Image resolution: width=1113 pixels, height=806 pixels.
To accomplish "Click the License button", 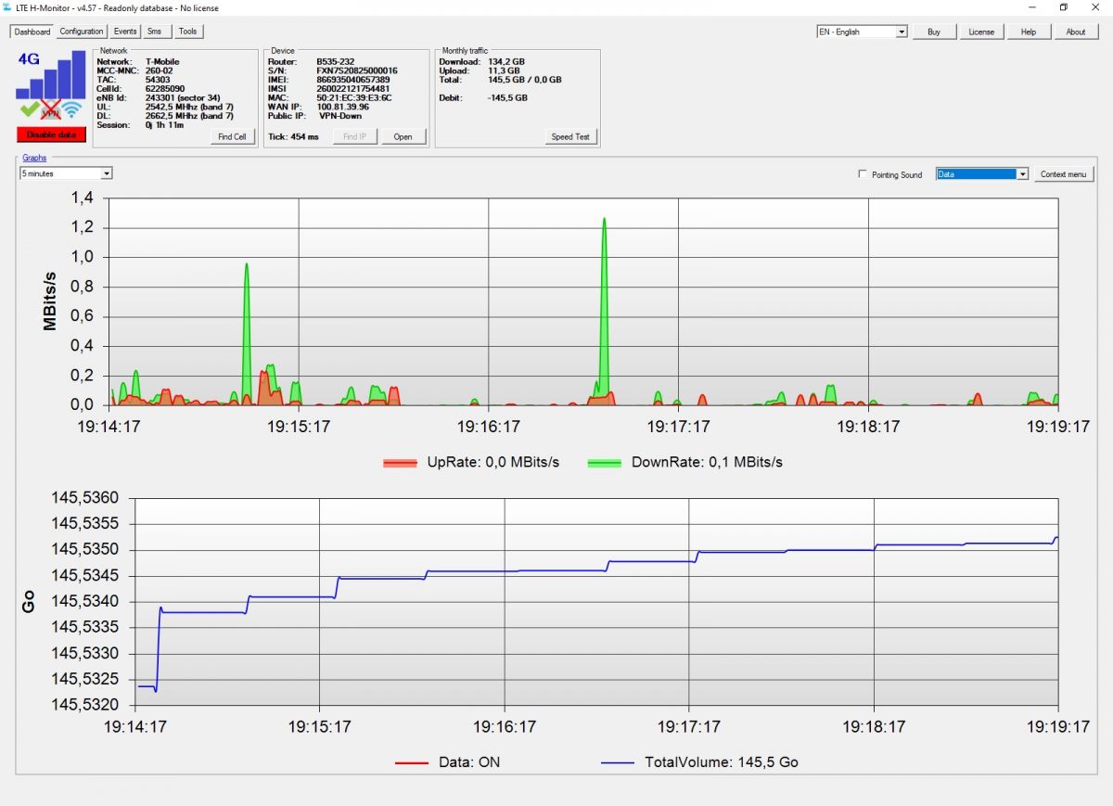I will (x=981, y=32).
